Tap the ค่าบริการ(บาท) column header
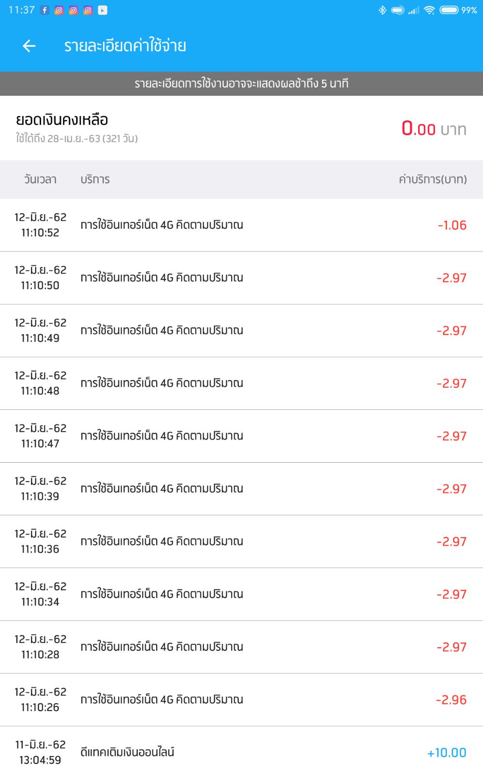The width and height of the screenshot is (483, 773). (432, 179)
